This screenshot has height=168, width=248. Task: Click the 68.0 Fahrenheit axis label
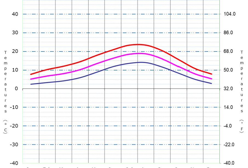tap(229, 51)
